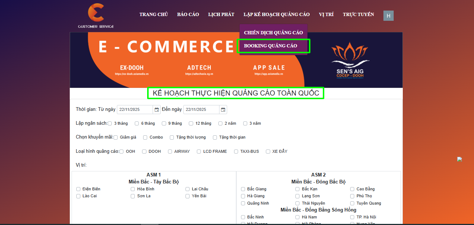This screenshot has height=225, width=474.
Task: Select Chiến dịch quảng cáo submenu item
Action: tap(273, 32)
